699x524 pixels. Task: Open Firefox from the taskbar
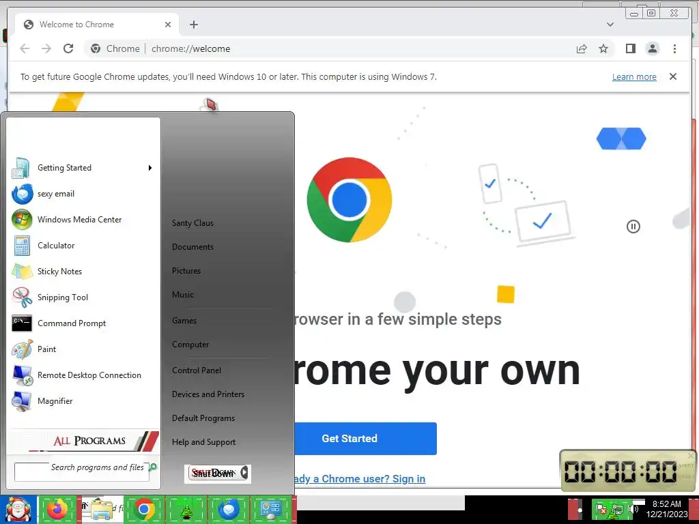point(57,510)
